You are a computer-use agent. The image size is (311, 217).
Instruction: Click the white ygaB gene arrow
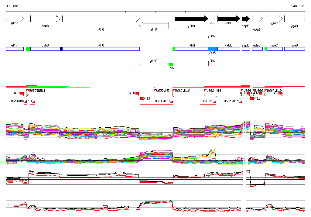pyautogui.click(x=258, y=19)
